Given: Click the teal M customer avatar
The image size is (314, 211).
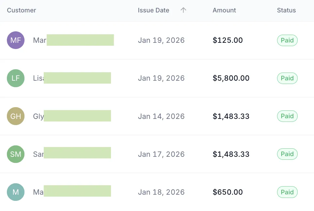Looking at the screenshot, I should pos(16,192).
